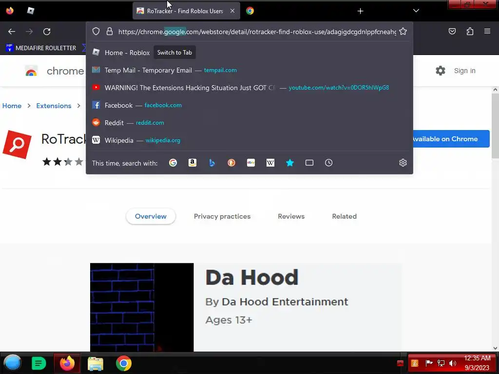This screenshot has width=499, height=374.
Task: Click into the URL address field
Action: [x=257, y=32]
